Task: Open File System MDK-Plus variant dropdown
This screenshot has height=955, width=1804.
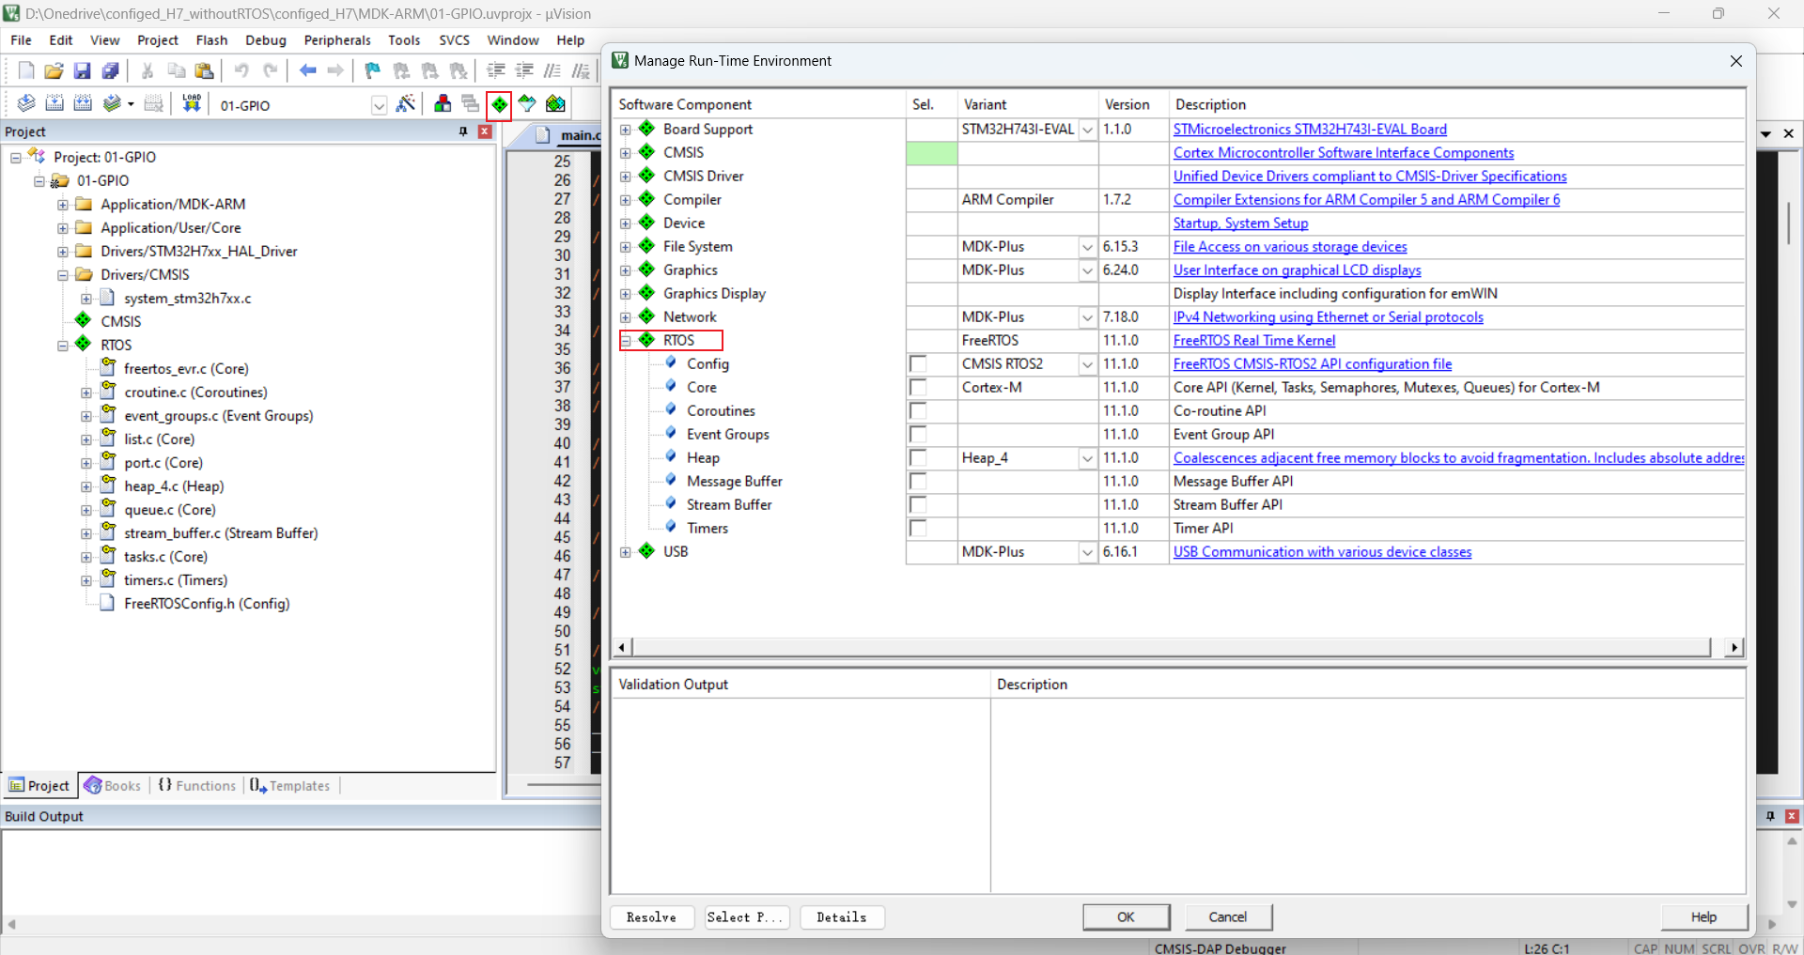Action: tap(1087, 247)
